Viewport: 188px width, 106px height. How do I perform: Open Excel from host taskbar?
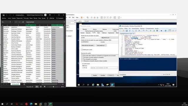50,104
